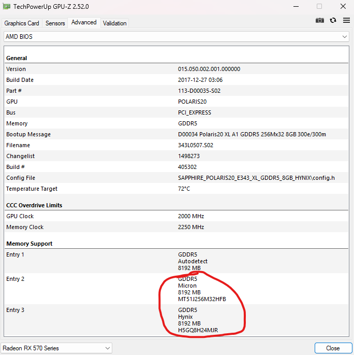The image size is (354, 355).
Task: Open the Sensors tab
Action: click(55, 23)
